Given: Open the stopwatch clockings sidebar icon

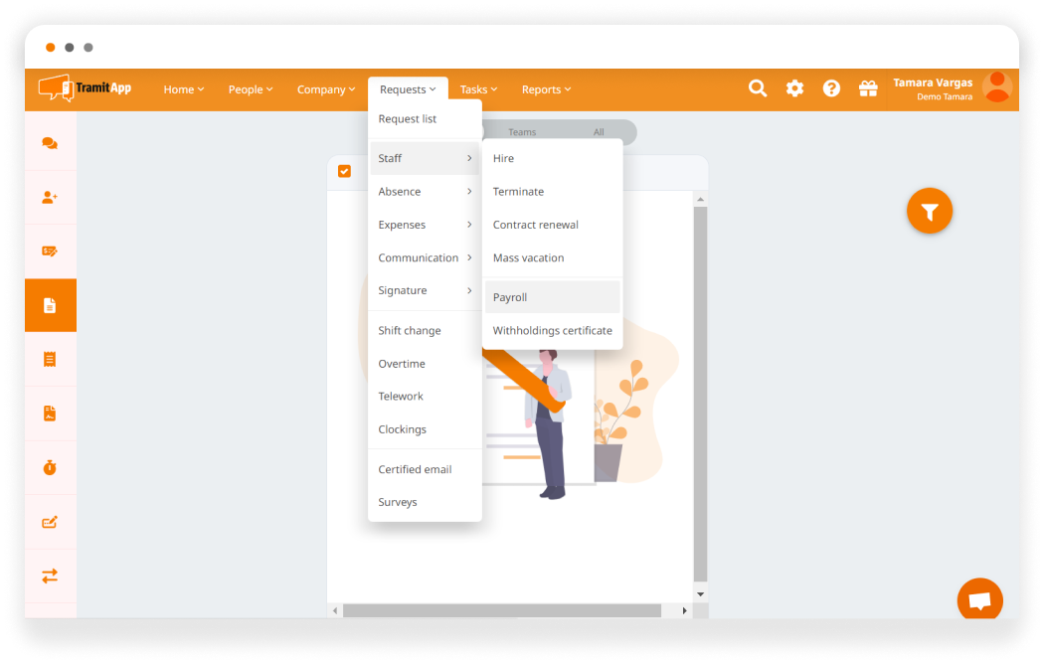Looking at the screenshot, I should click(50, 467).
